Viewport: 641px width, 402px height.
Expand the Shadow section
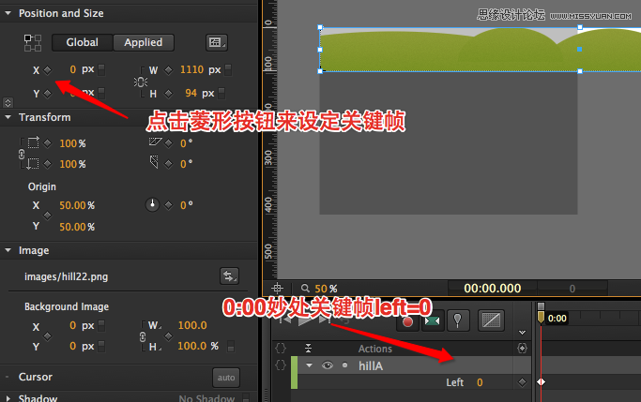[8, 398]
